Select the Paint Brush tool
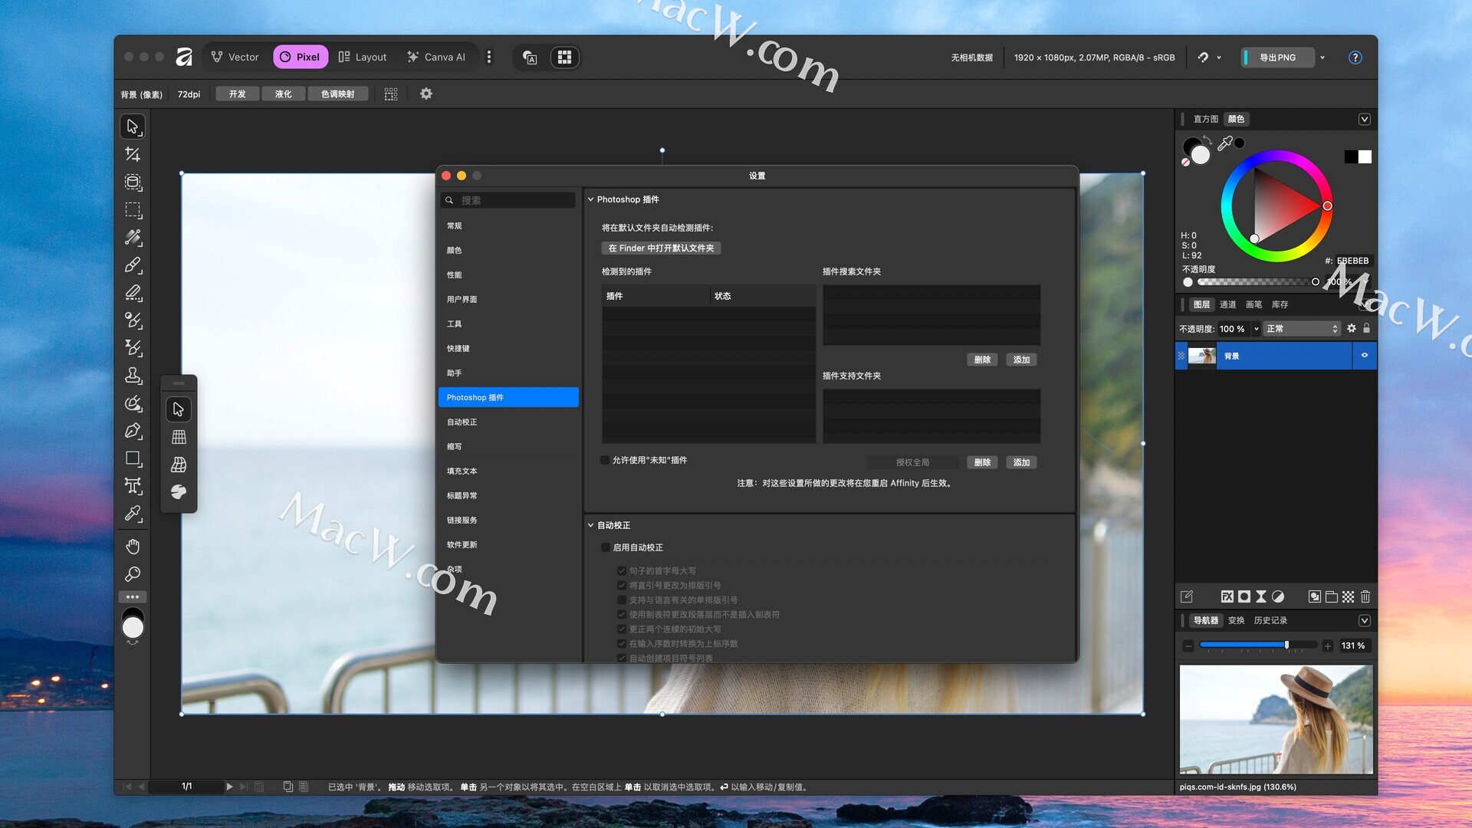The height and width of the screenshot is (828, 1472). [133, 265]
